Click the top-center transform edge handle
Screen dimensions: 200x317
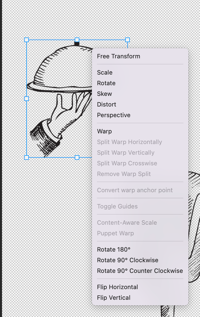click(x=77, y=40)
